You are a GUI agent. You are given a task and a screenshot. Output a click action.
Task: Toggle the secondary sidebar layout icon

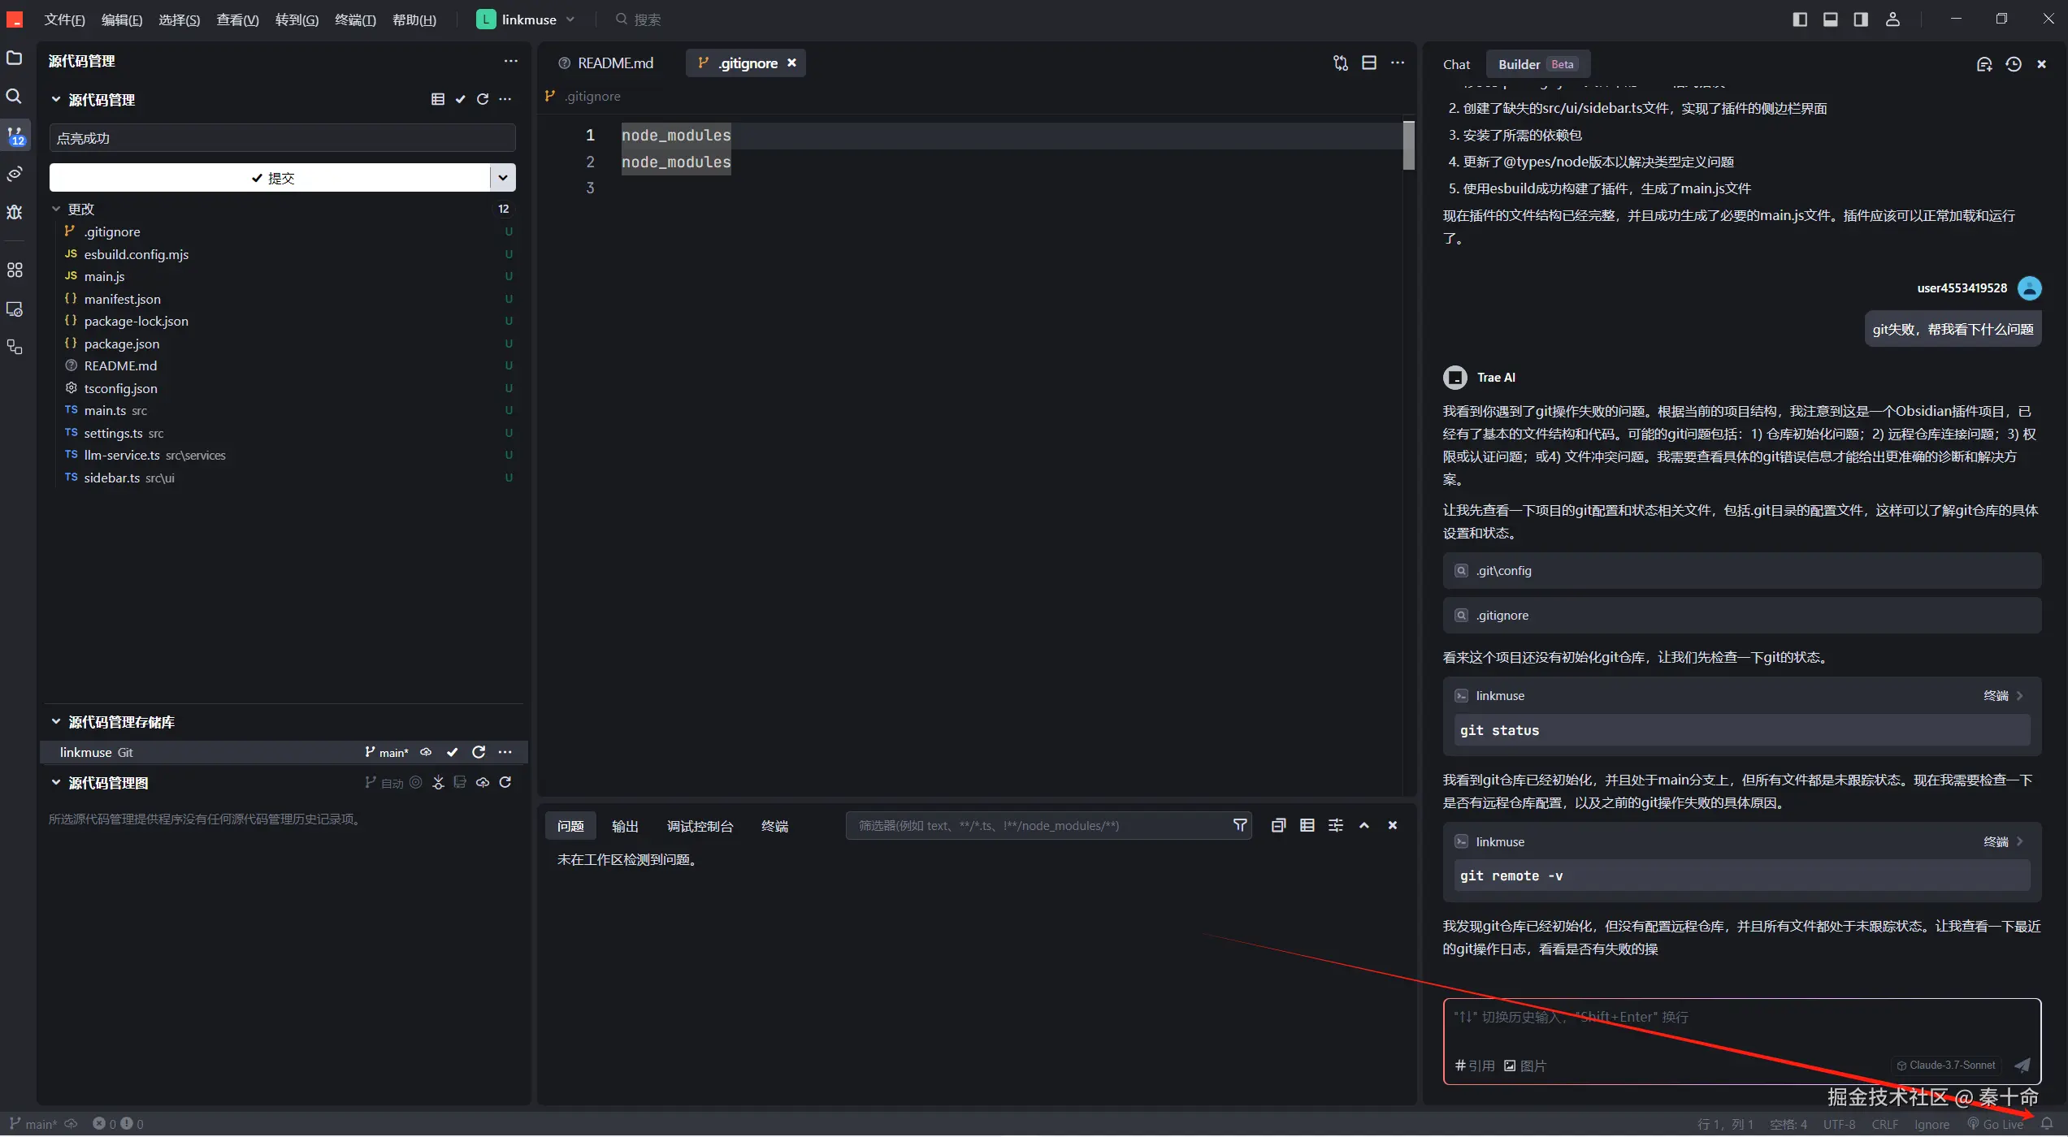coord(1861,19)
